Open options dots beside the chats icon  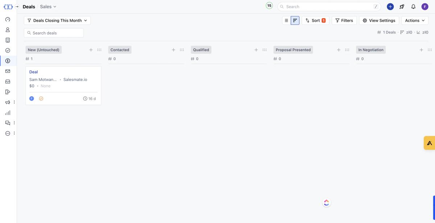14,123
